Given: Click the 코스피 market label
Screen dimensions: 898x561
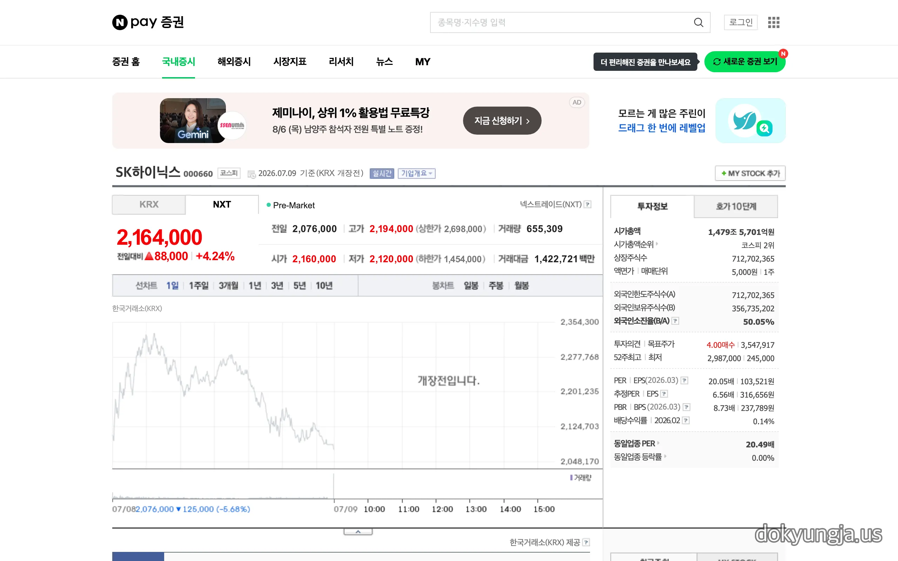Looking at the screenshot, I should click(229, 173).
